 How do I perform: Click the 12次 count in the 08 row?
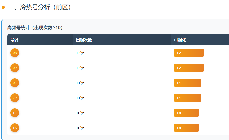(x=80, y=53)
